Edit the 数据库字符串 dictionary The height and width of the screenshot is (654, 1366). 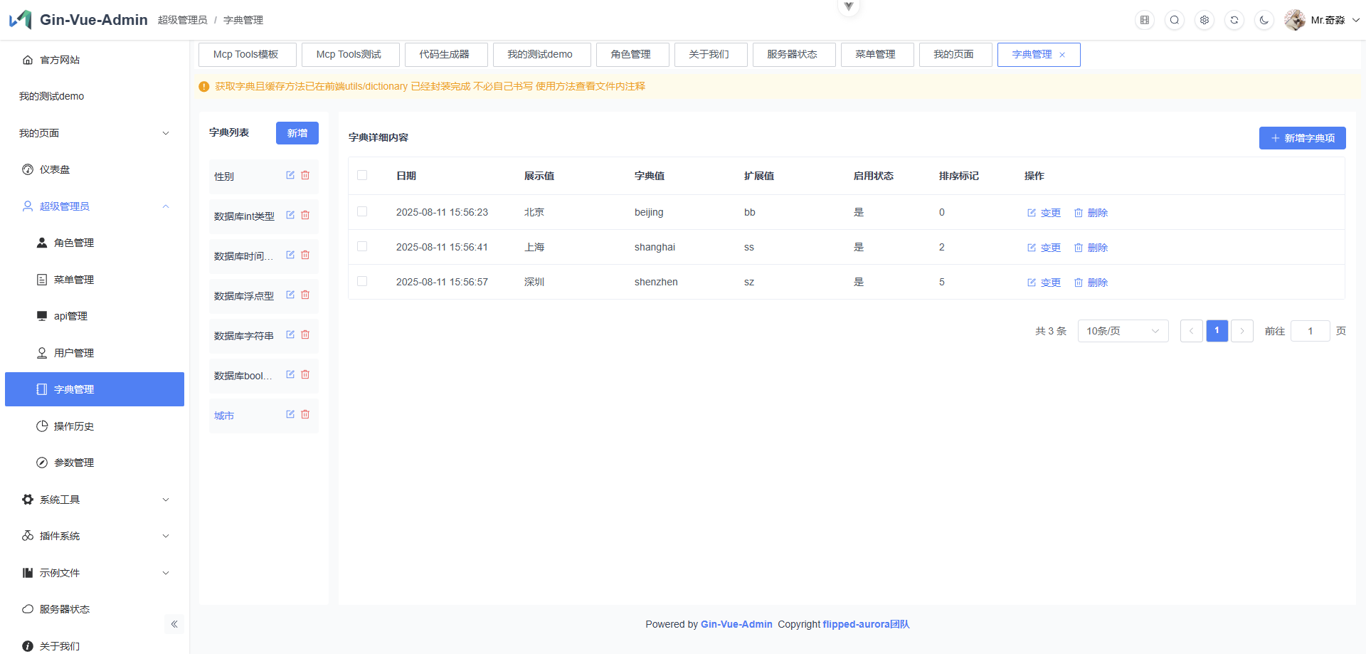[x=290, y=334]
